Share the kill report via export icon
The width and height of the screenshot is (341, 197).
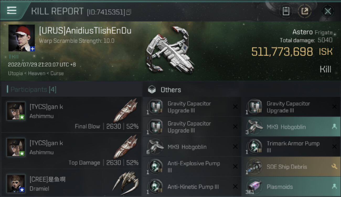click(305, 11)
